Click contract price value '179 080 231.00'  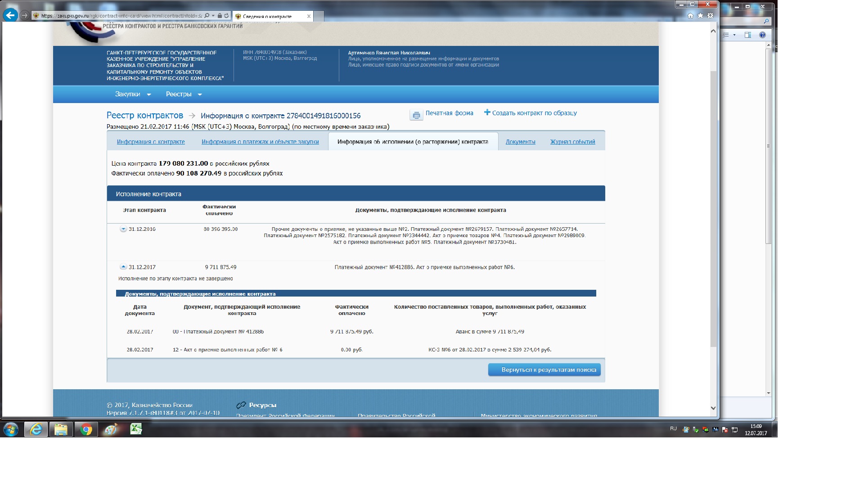[183, 163]
